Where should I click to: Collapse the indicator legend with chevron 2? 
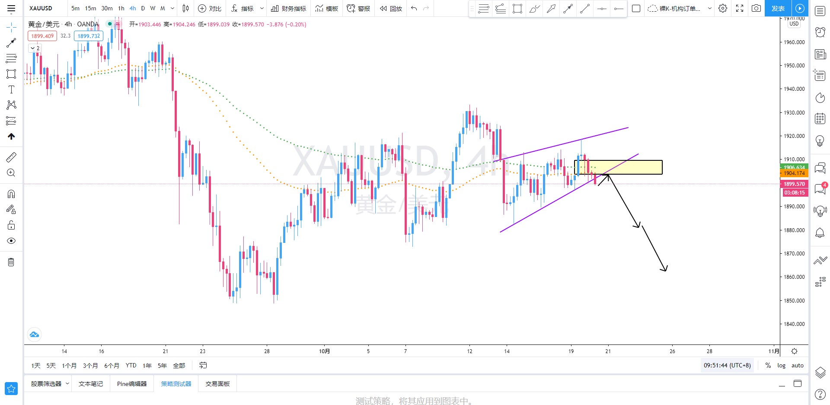[35, 48]
